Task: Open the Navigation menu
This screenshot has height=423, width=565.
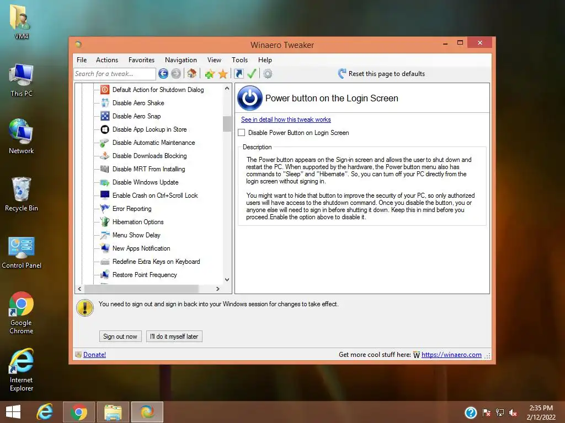Action: tap(180, 59)
